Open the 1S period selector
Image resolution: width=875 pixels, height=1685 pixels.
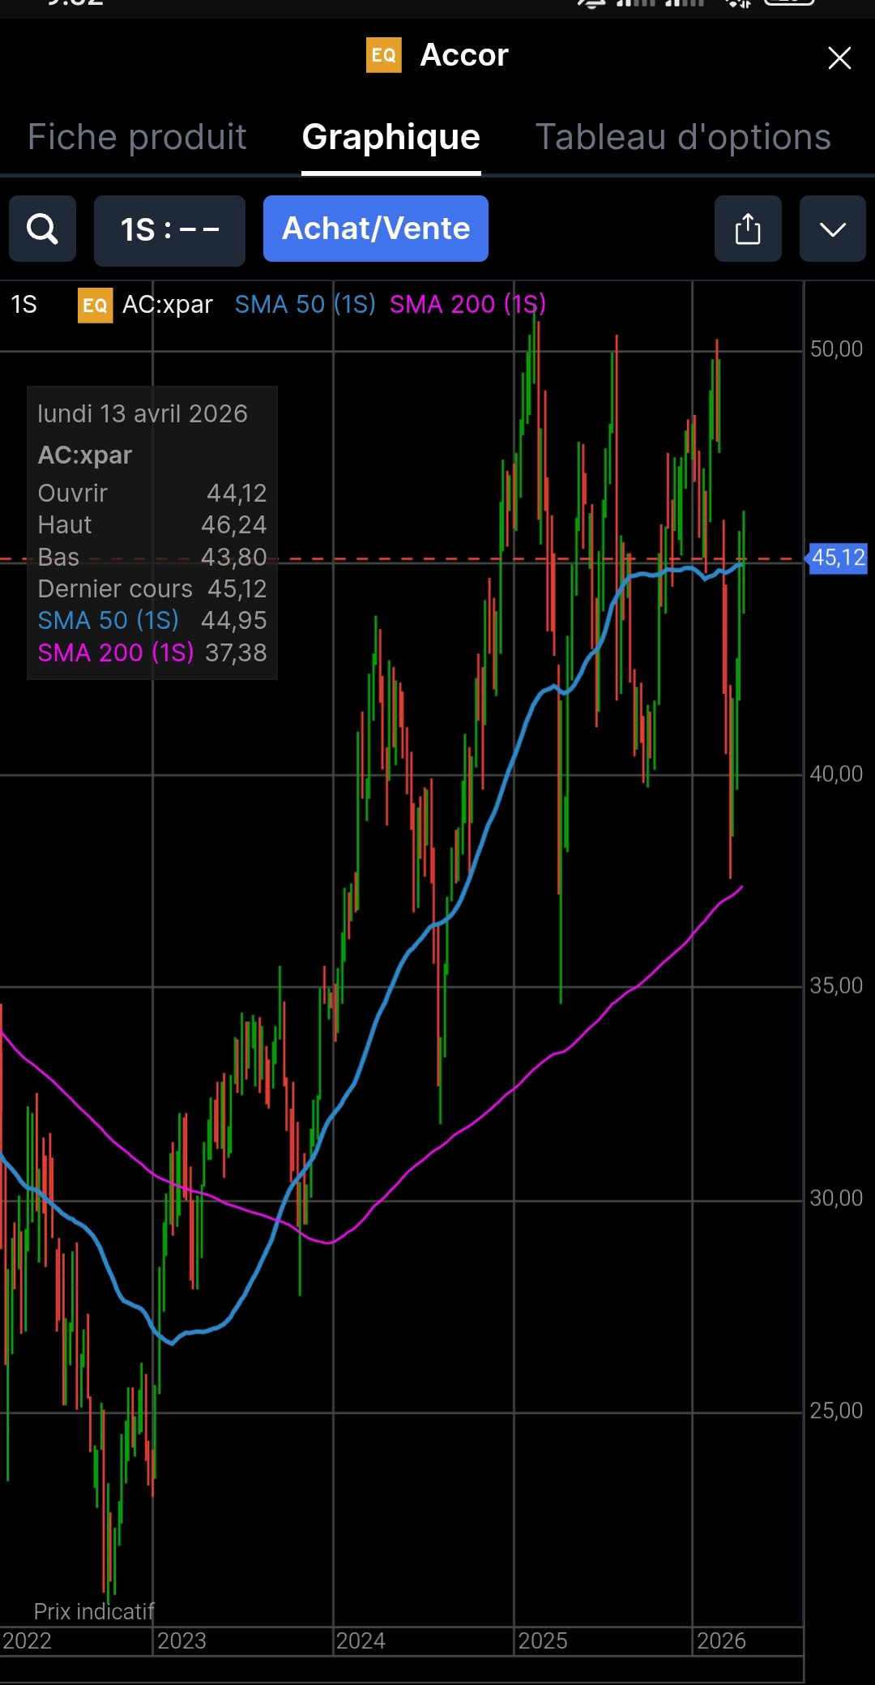[169, 230]
